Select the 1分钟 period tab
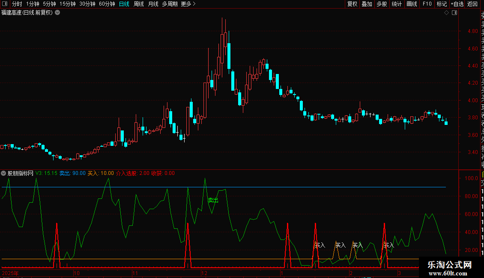Screen dimensions: 484x278 tap(33, 4)
